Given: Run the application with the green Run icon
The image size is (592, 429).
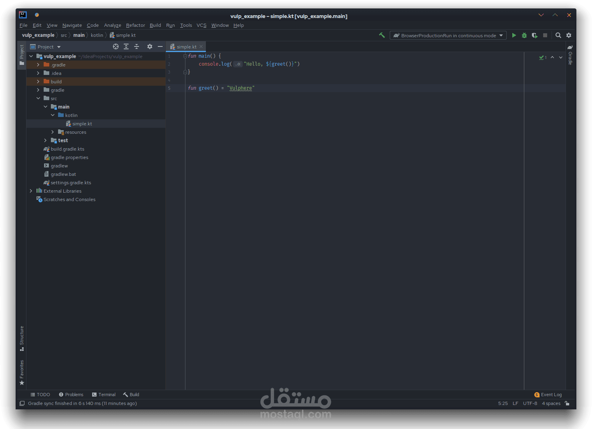Looking at the screenshot, I should click(x=514, y=35).
